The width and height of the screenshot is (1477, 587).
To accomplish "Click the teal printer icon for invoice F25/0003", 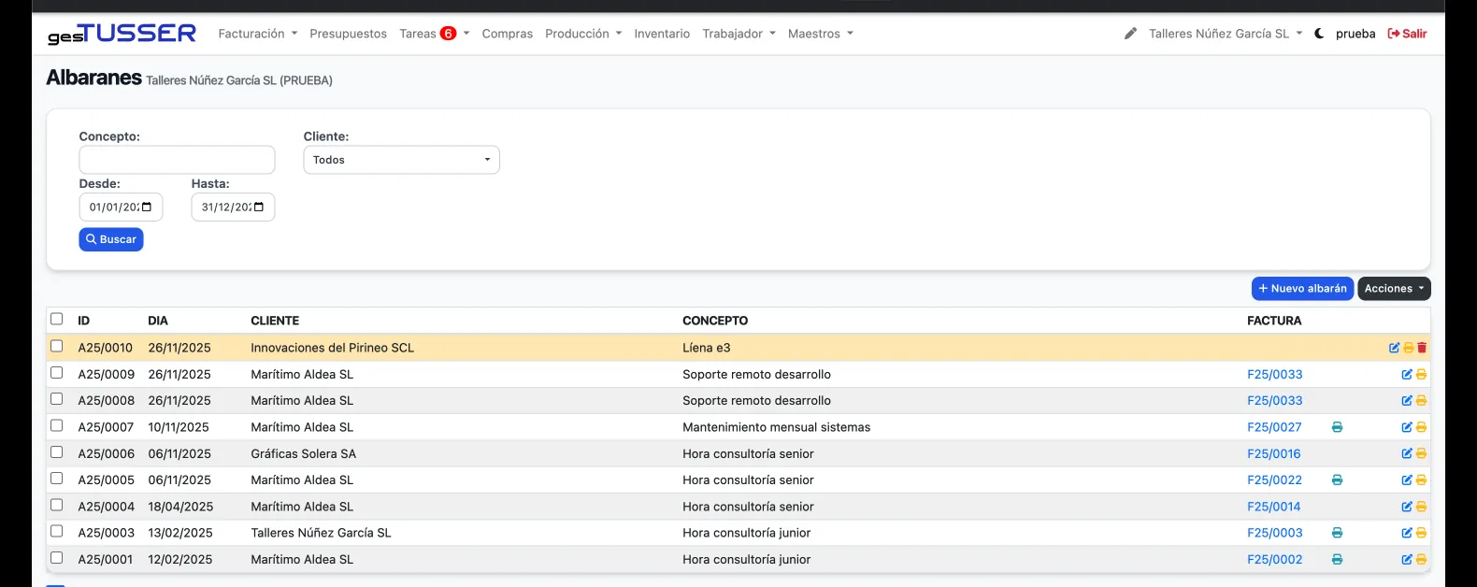I will 1337,533.
